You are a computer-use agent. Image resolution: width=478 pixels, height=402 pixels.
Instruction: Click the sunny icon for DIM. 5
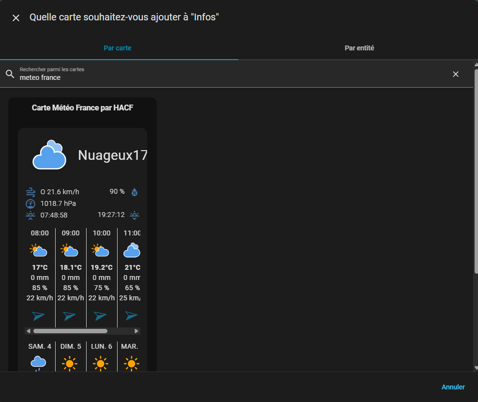click(70, 363)
